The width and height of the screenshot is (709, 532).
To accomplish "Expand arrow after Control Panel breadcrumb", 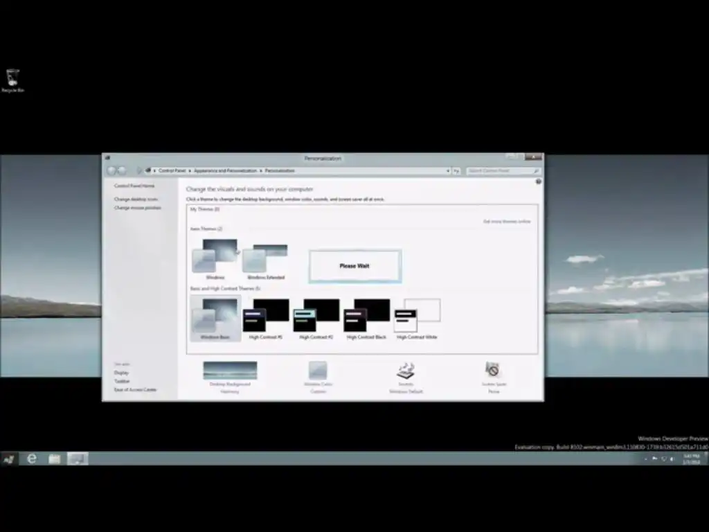I will (190, 170).
